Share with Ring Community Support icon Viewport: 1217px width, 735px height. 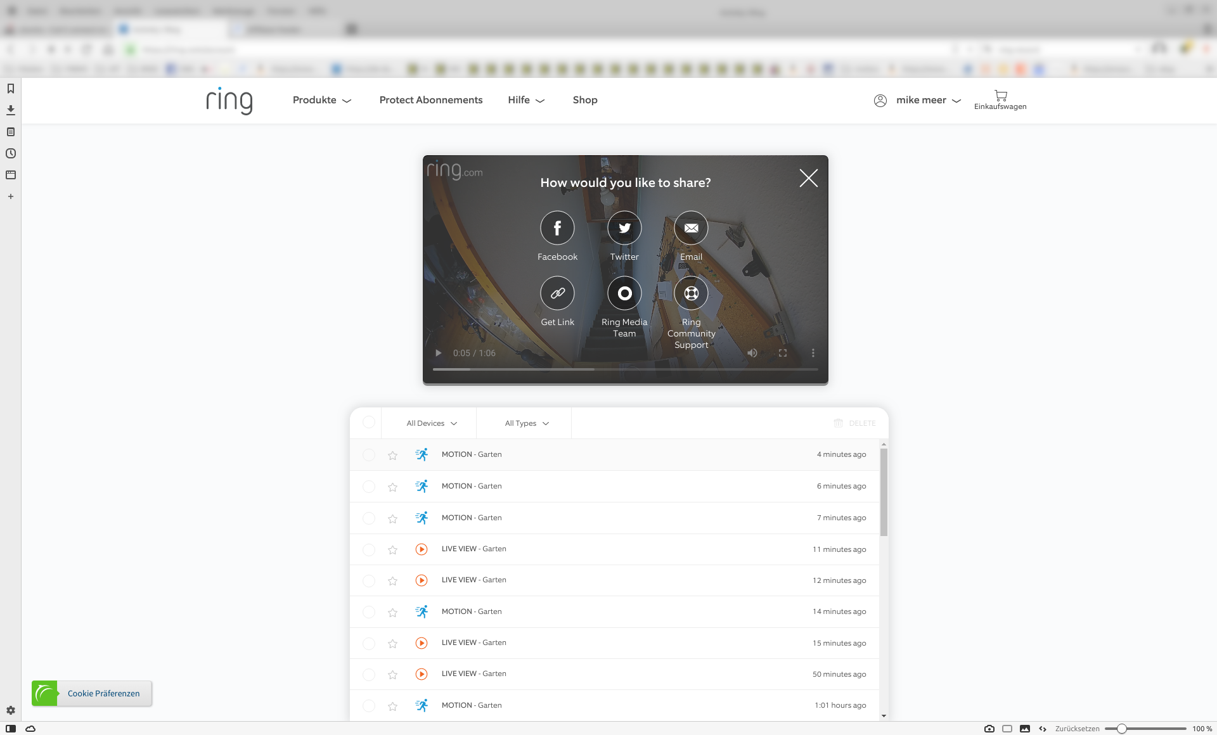(x=691, y=293)
